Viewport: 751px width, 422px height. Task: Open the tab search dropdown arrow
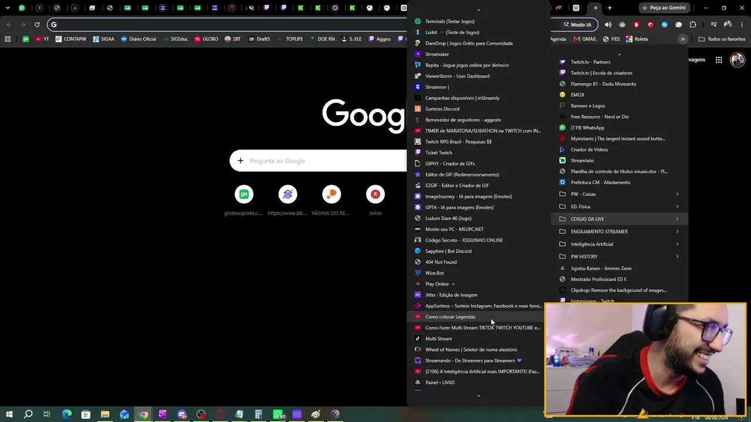8,8
